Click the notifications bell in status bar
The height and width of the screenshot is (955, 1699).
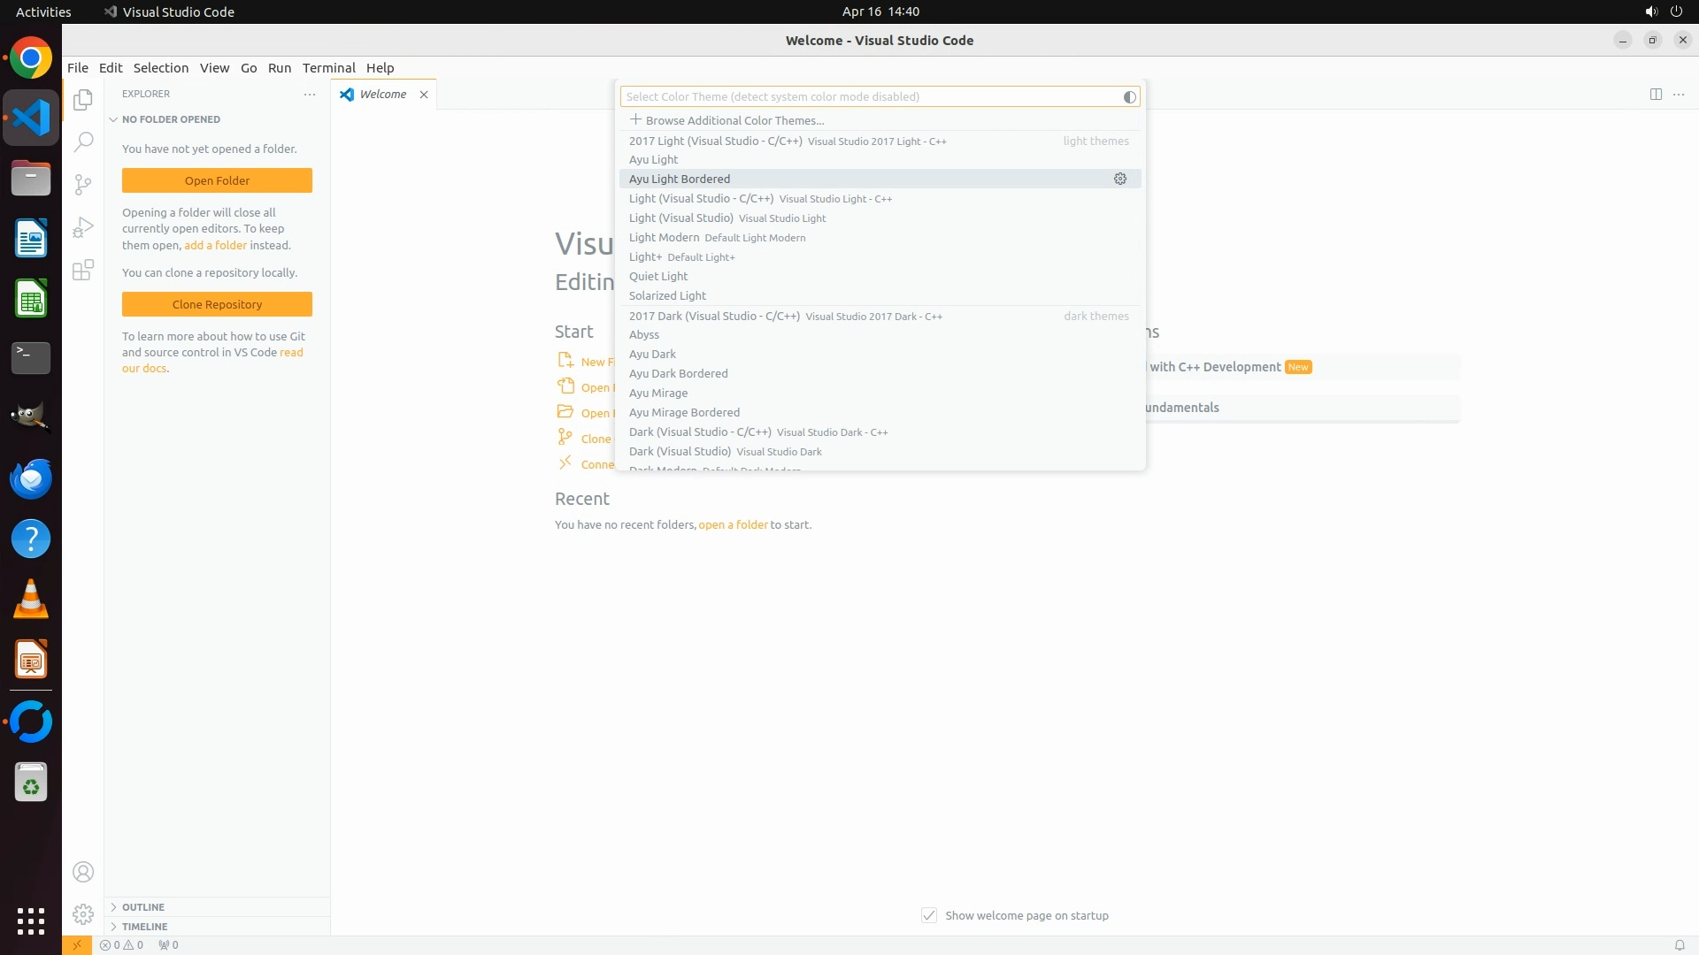(x=1679, y=944)
